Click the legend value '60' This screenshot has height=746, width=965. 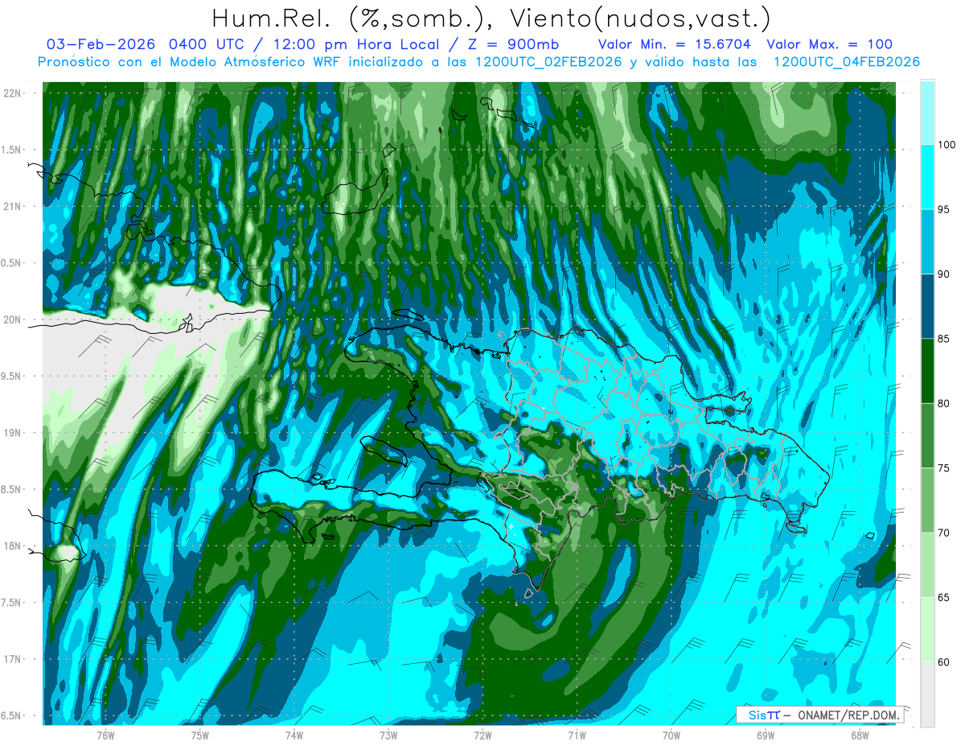coord(945,662)
